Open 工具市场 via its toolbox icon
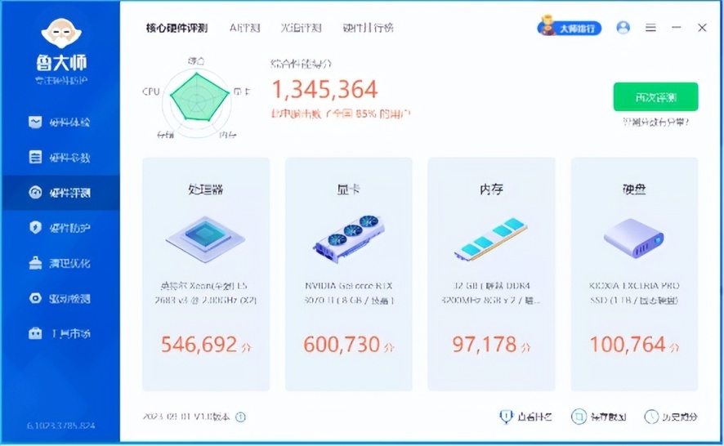The width and height of the screenshot is (724, 446). click(x=35, y=333)
